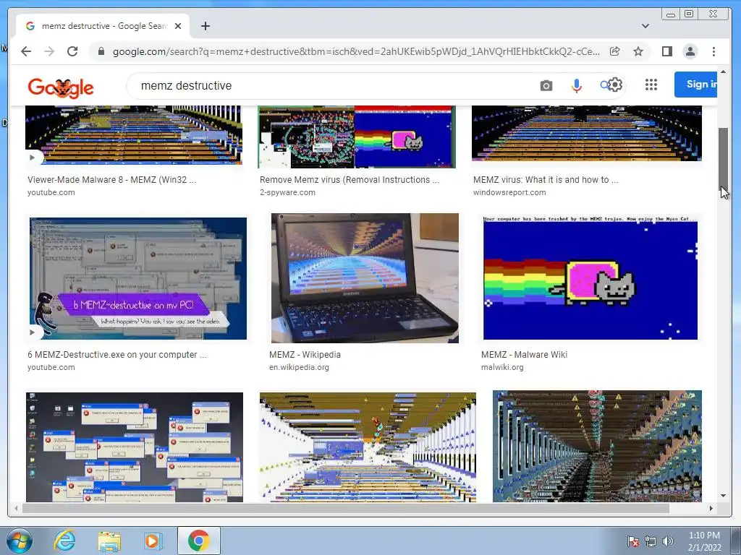Open Wikipedia laptop MEMZ image
Screen dimensions: 741x555
tap(365, 278)
